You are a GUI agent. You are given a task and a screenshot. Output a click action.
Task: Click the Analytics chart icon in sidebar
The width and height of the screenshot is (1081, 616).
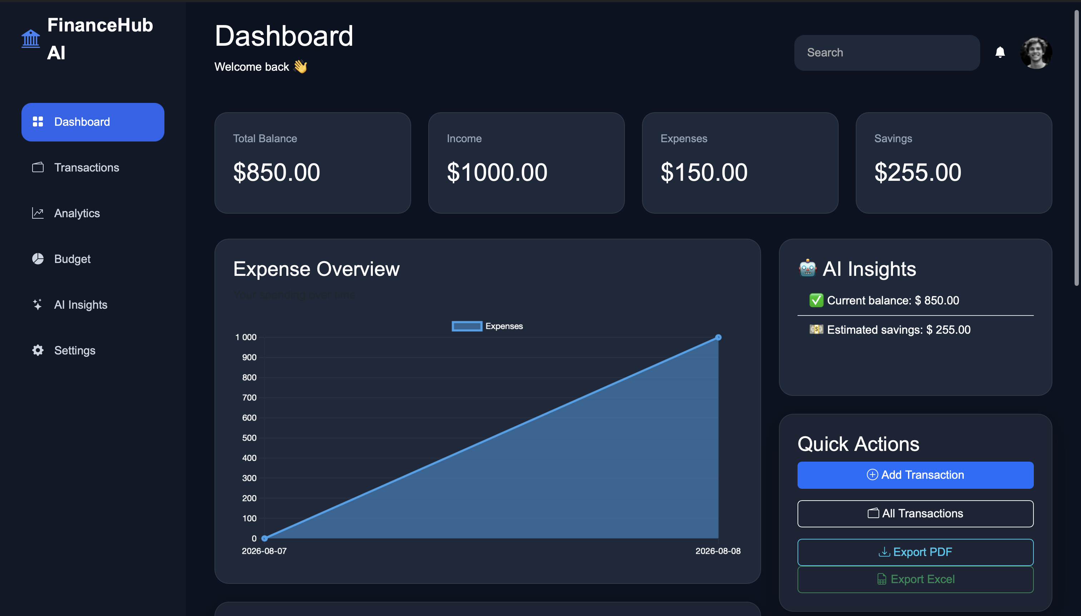(x=38, y=213)
